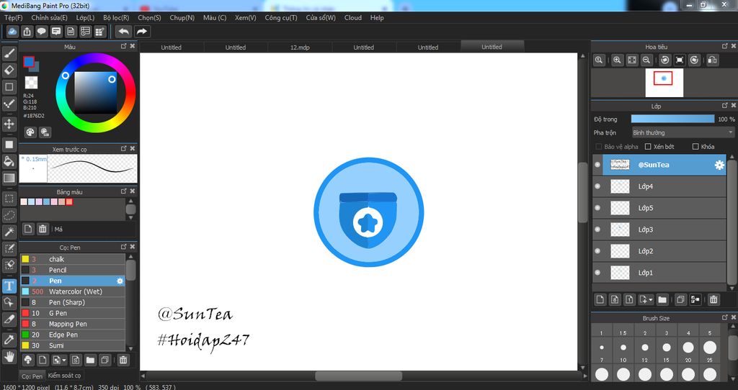The image size is (738, 390).
Task: Select the Edge Pen brush
Action: tap(73, 335)
